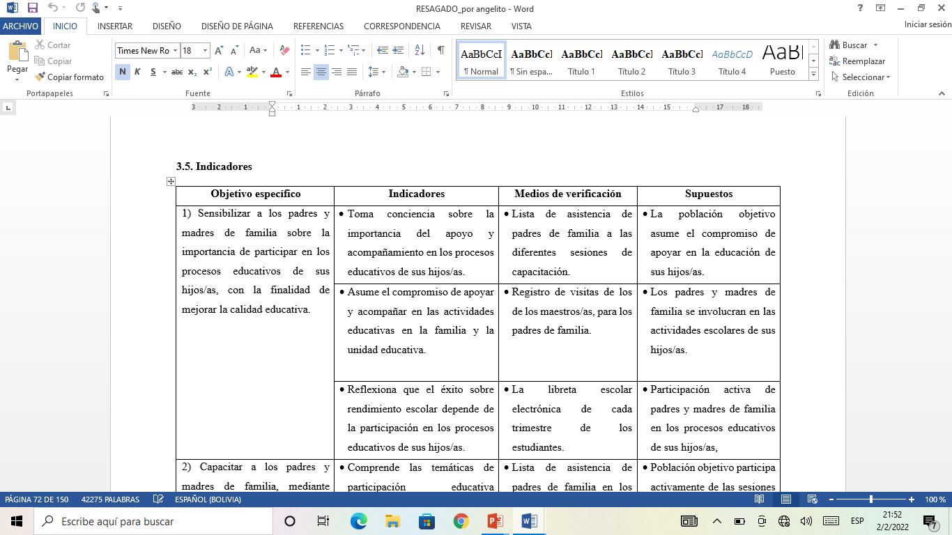The image size is (952, 535).
Task: Apply text highlight color yellow
Action: click(252, 72)
